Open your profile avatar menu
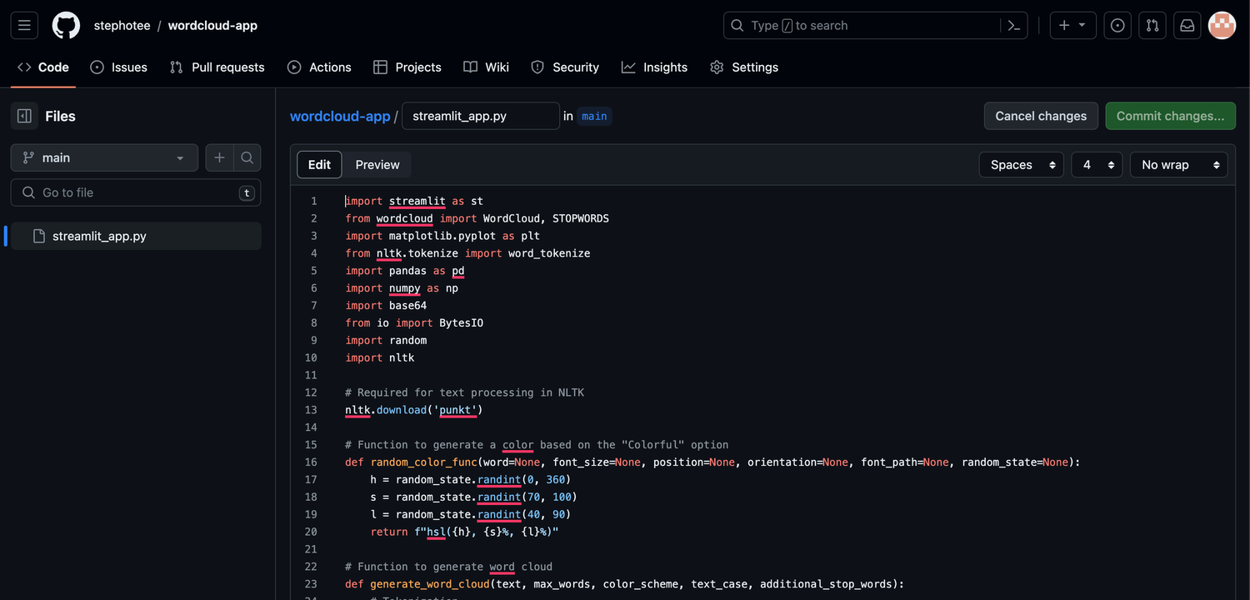 pyautogui.click(x=1222, y=25)
